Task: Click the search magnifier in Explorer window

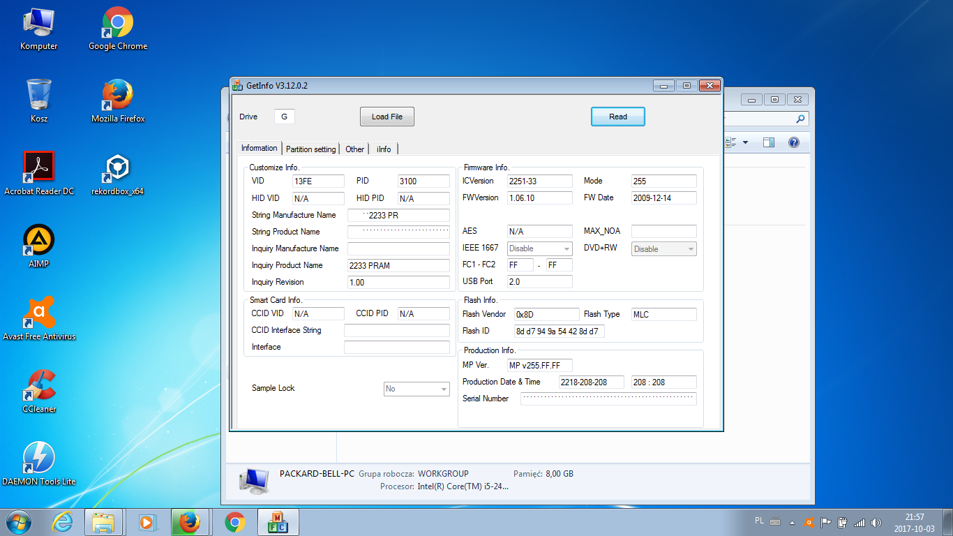Action: [x=800, y=119]
